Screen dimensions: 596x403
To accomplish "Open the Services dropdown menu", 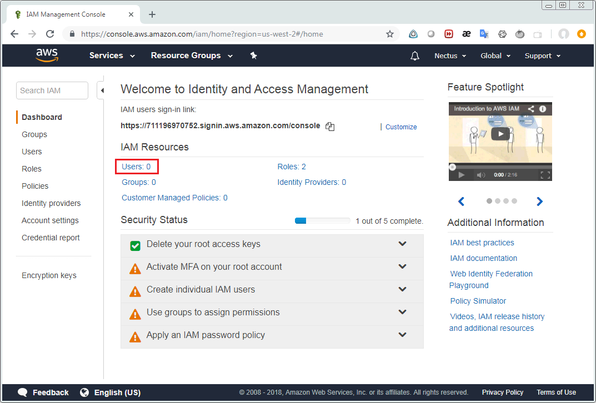I will pyautogui.click(x=112, y=56).
